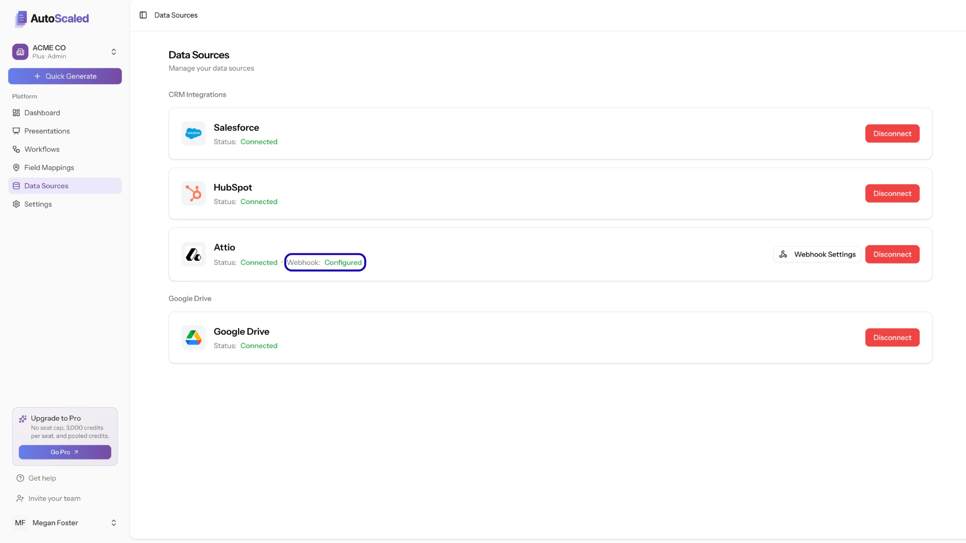Disconnect the HubSpot integration

pyautogui.click(x=892, y=193)
